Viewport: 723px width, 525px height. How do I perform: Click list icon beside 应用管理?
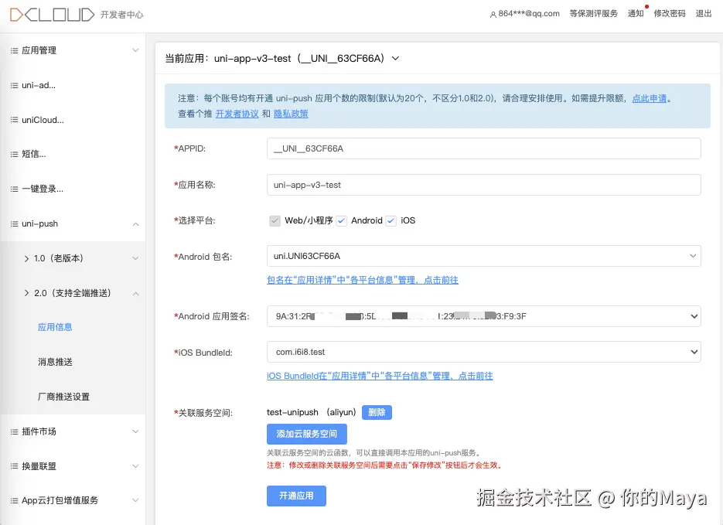click(14, 51)
